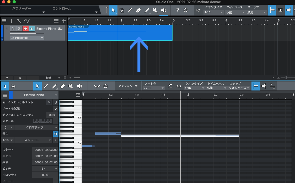
Task: Open the Electric Piano selector in editor
Action: pos(36,95)
